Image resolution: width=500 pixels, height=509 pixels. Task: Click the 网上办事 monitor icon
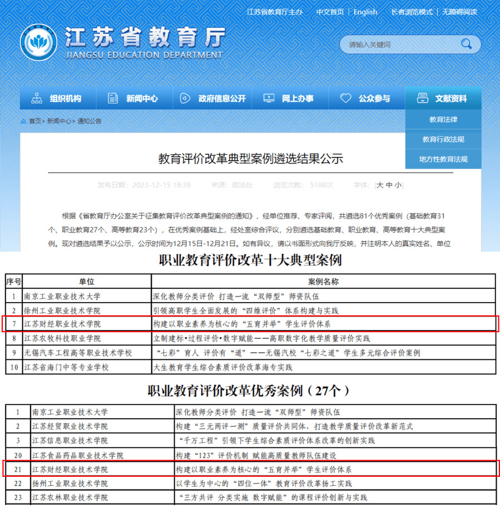click(x=269, y=98)
